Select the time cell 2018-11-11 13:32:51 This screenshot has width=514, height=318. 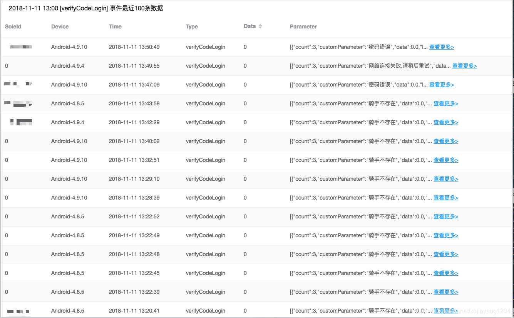point(134,160)
